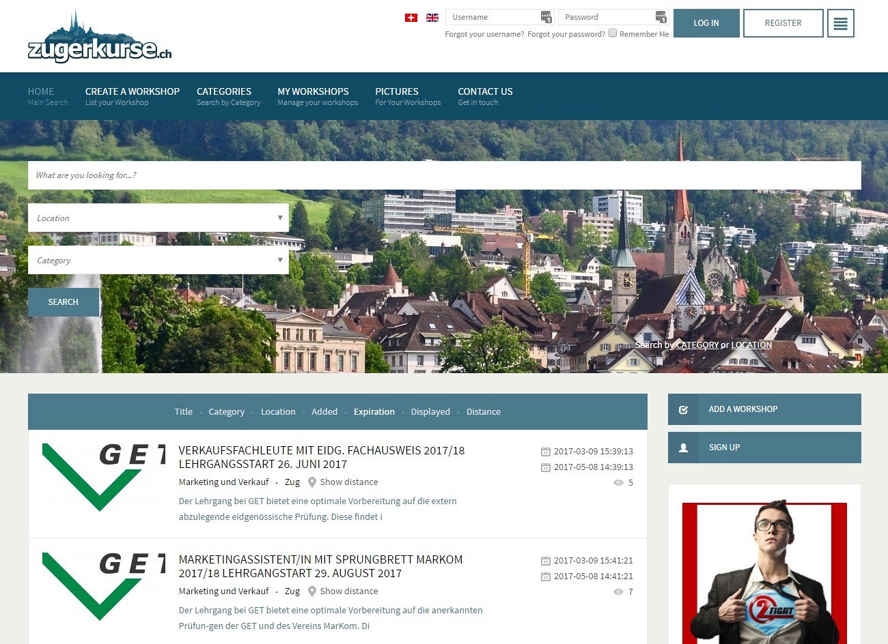Click the Sign Up person icon

pos(683,448)
